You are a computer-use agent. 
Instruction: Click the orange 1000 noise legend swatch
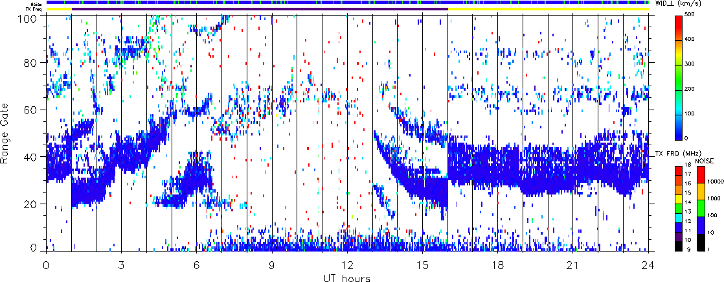pyautogui.click(x=701, y=191)
